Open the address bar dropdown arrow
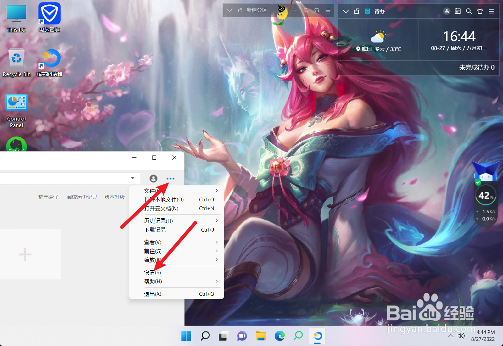The width and height of the screenshot is (503, 346). click(x=133, y=178)
